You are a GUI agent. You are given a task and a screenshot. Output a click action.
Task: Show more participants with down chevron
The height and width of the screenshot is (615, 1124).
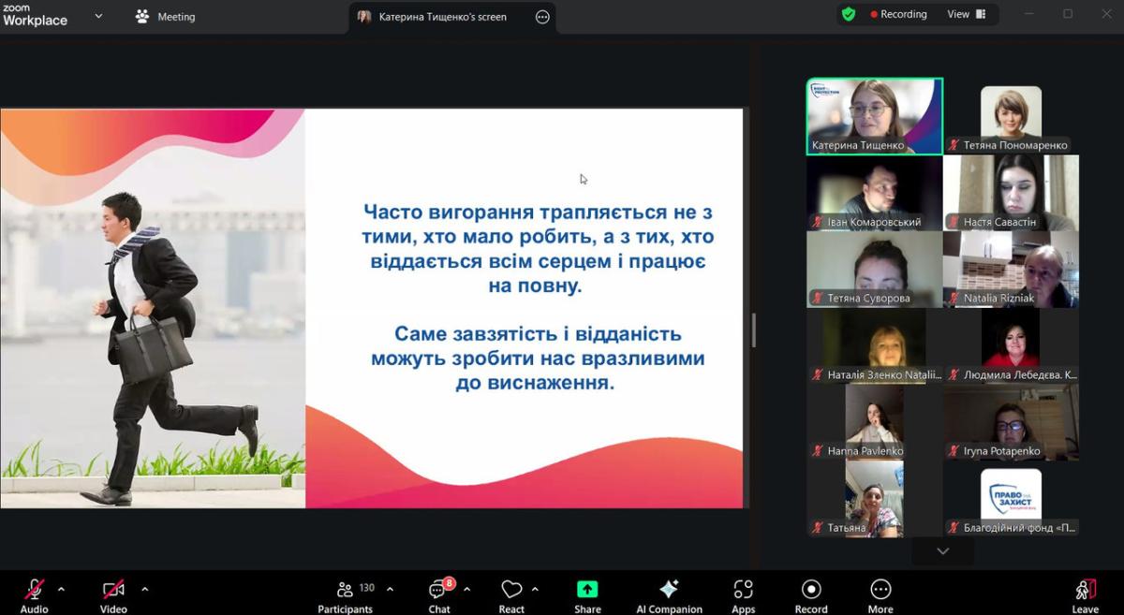(x=943, y=551)
